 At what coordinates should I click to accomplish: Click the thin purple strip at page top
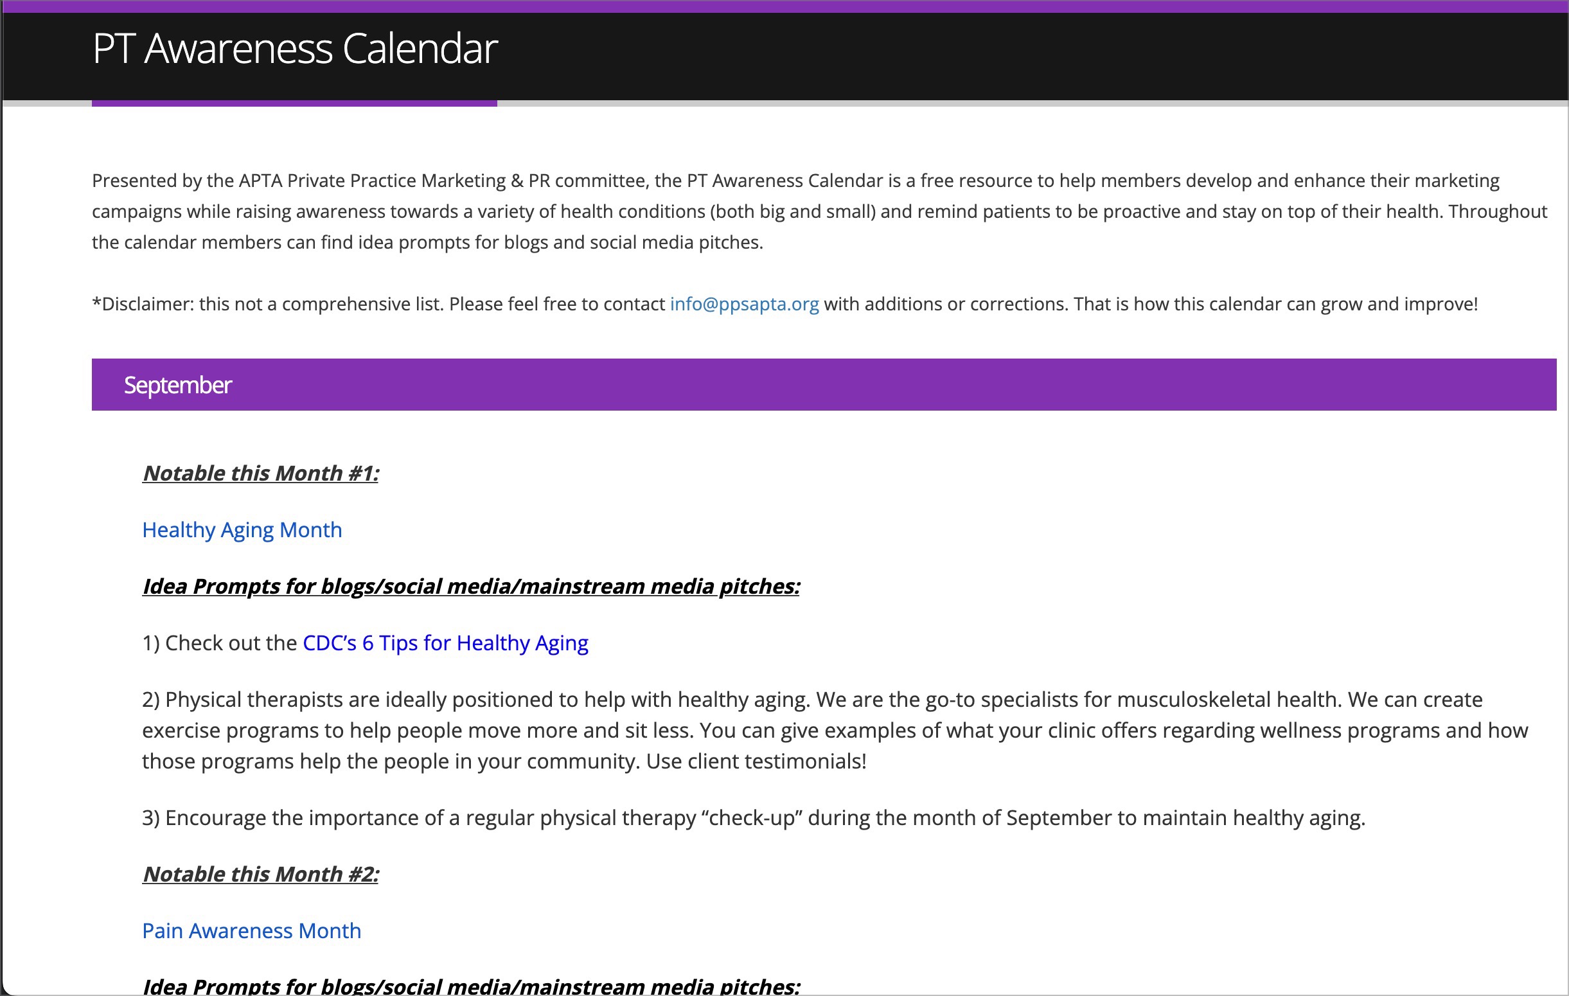(784, 6)
